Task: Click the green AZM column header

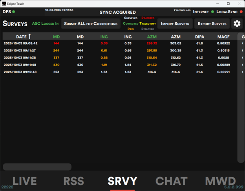Action: coord(152,36)
